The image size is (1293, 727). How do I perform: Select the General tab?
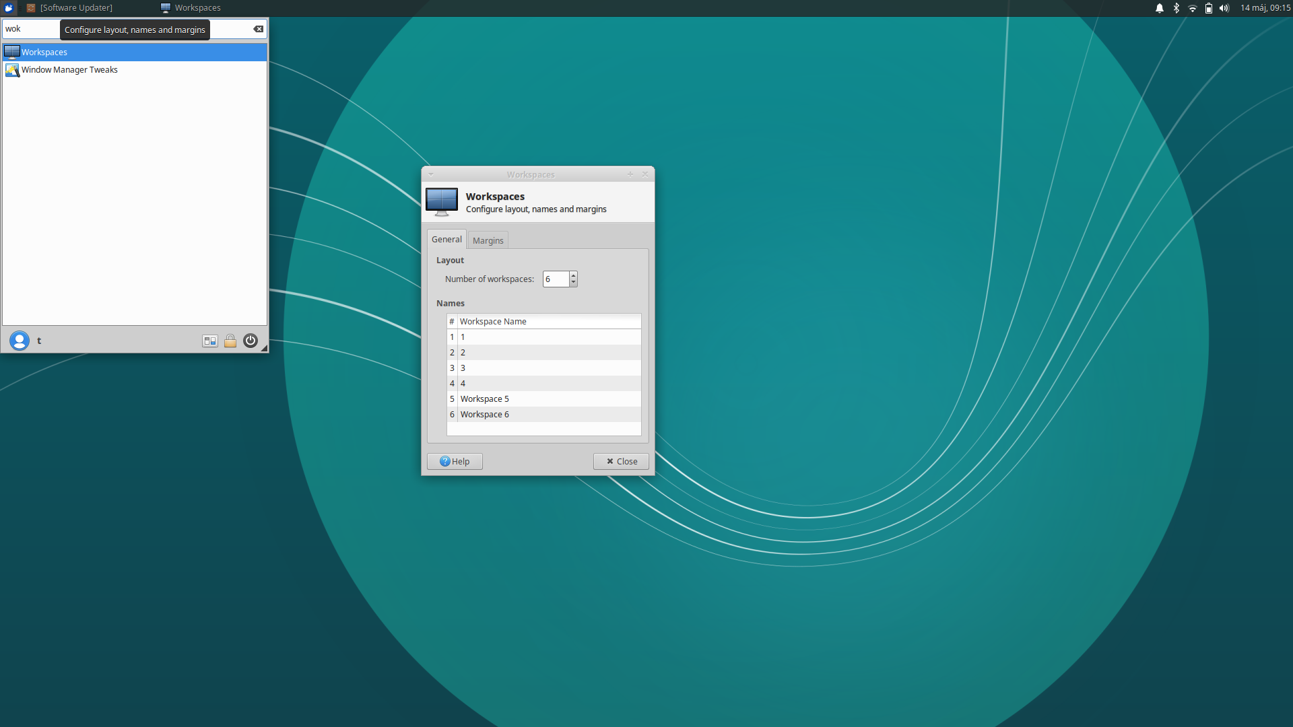coord(446,239)
